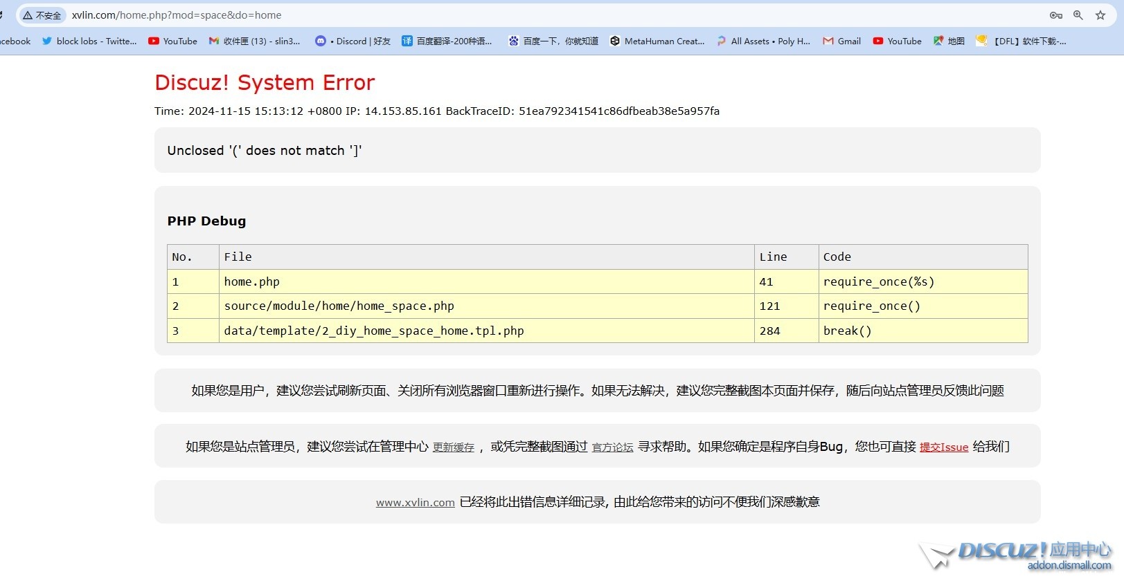
Task: Open the MetaHuman Creator bookmark
Action: [657, 41]
